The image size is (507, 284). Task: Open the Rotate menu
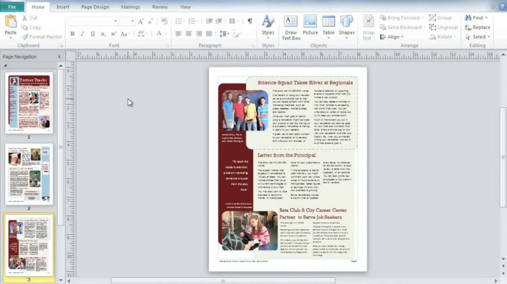click(442, 37)
